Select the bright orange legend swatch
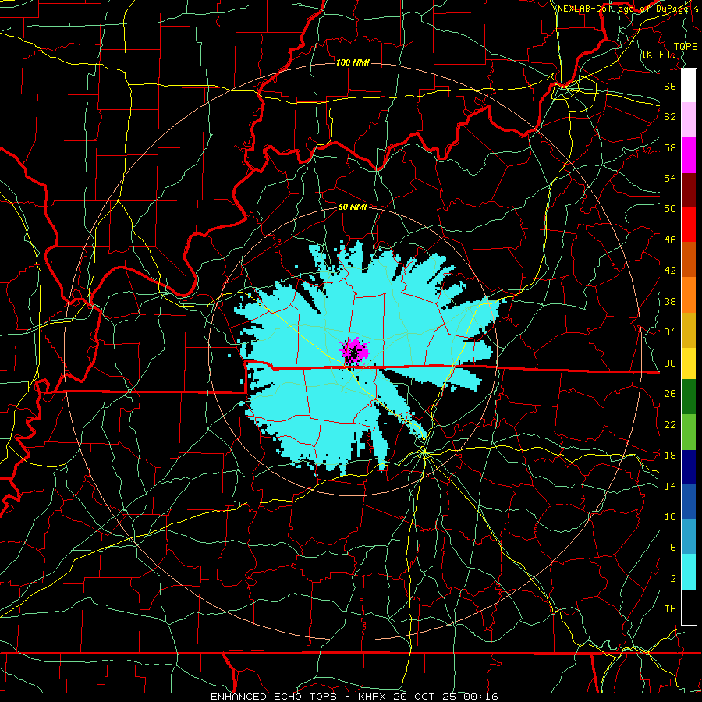702x702 pixels. [x=689, y=295]
